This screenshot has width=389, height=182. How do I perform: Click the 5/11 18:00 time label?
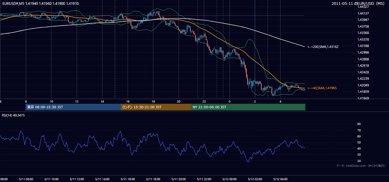(x=153, y=179)
